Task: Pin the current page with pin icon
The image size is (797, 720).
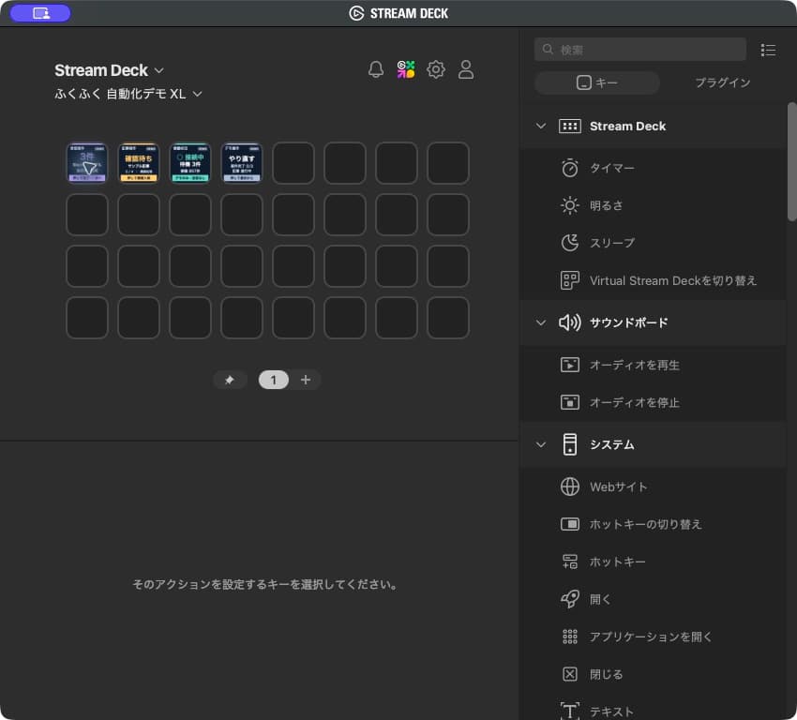Action: pyautogui.click(x=230, y=380)
